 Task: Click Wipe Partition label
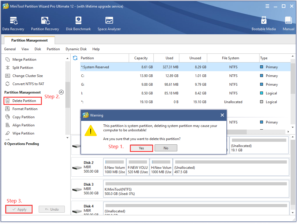pos(23,134)
